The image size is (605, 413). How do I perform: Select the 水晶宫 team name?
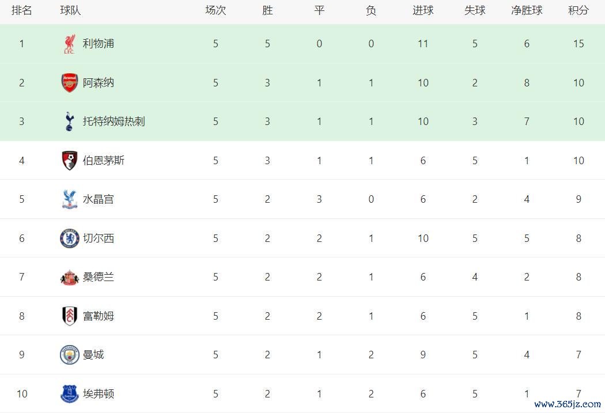pyautogui.click(x=99, y=199)
